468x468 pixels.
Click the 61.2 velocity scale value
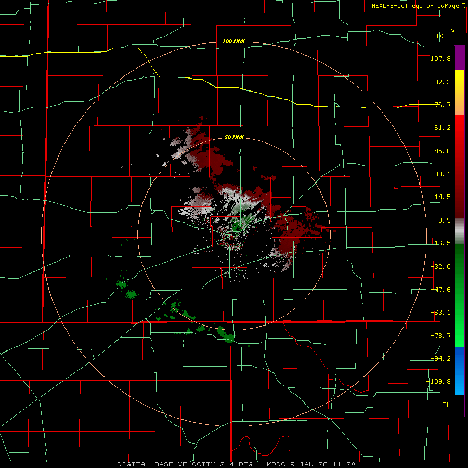pyautogui.click(x=443, y=128)
